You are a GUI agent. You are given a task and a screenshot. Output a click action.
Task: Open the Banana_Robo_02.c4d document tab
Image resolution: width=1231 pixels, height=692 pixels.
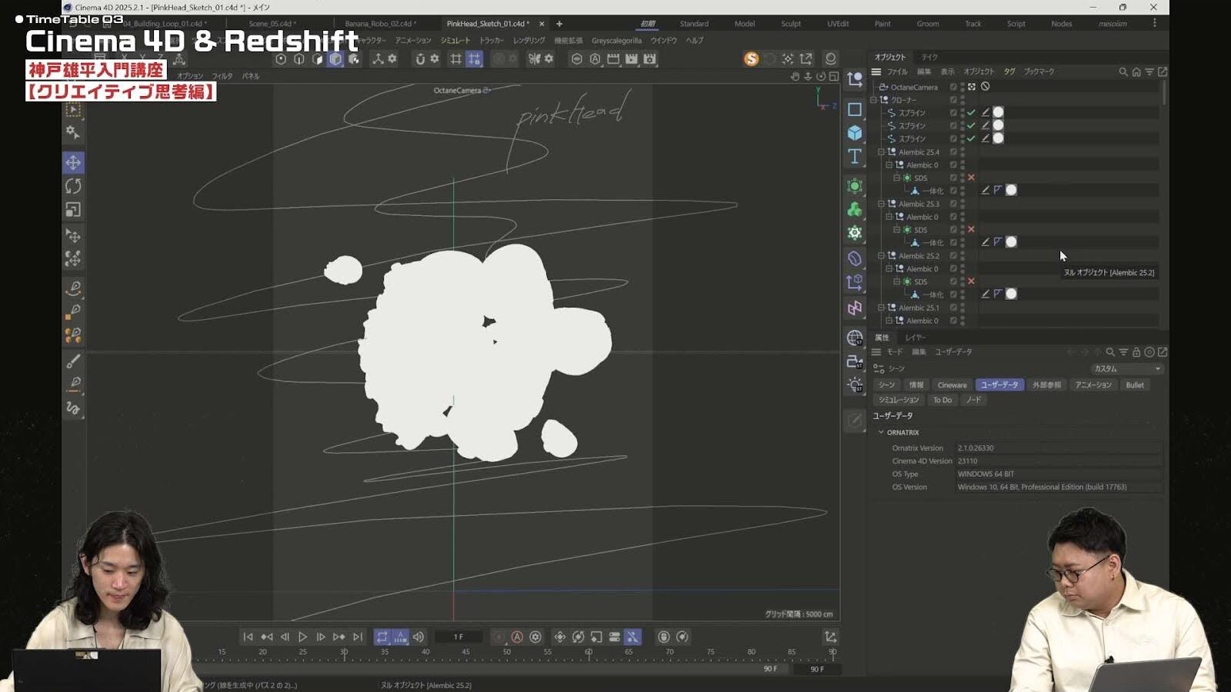[x=379, y=24]
